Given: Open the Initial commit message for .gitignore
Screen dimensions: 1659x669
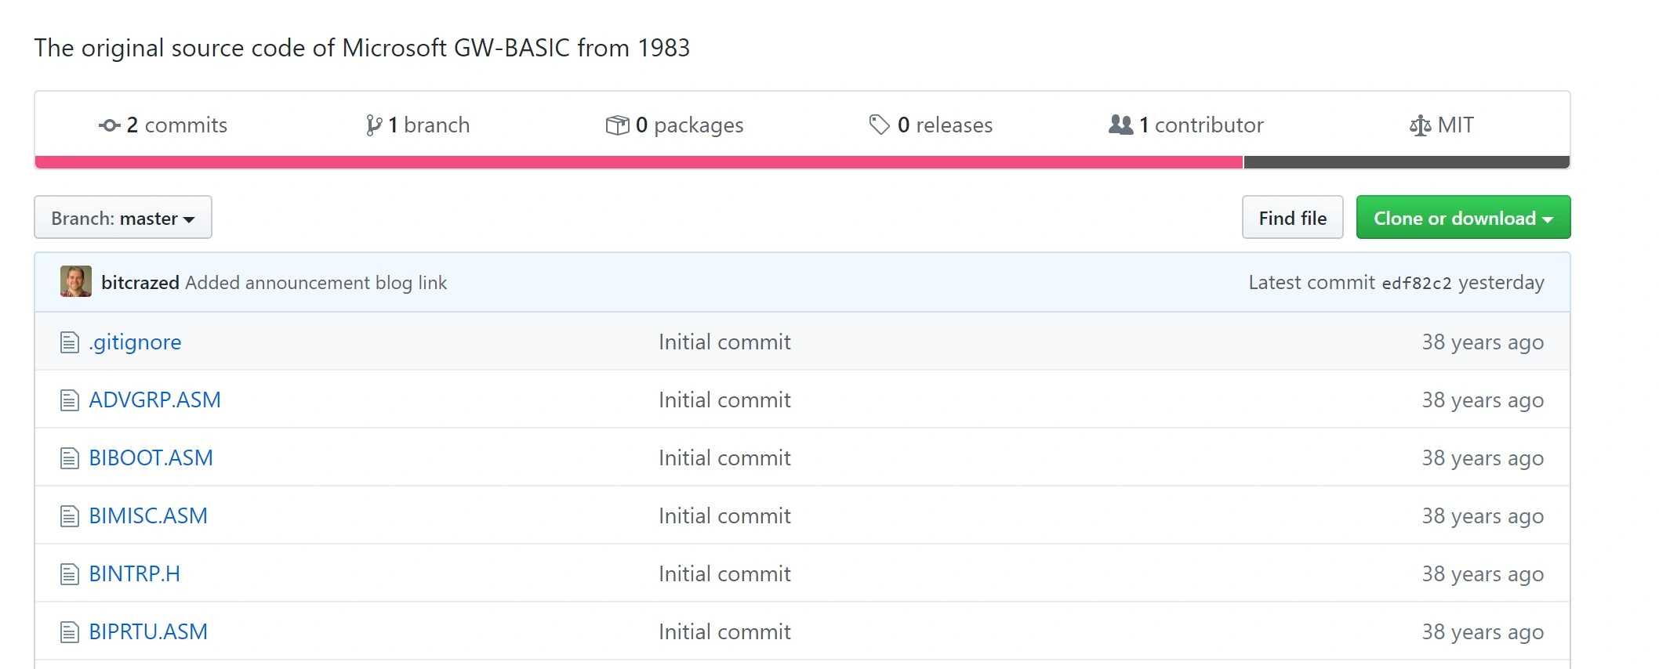Looking at the screenshot, I should coord(724,342).
